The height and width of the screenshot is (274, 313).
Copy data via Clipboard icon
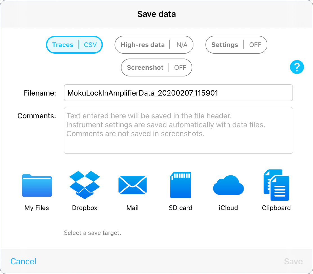coord(276,185)
